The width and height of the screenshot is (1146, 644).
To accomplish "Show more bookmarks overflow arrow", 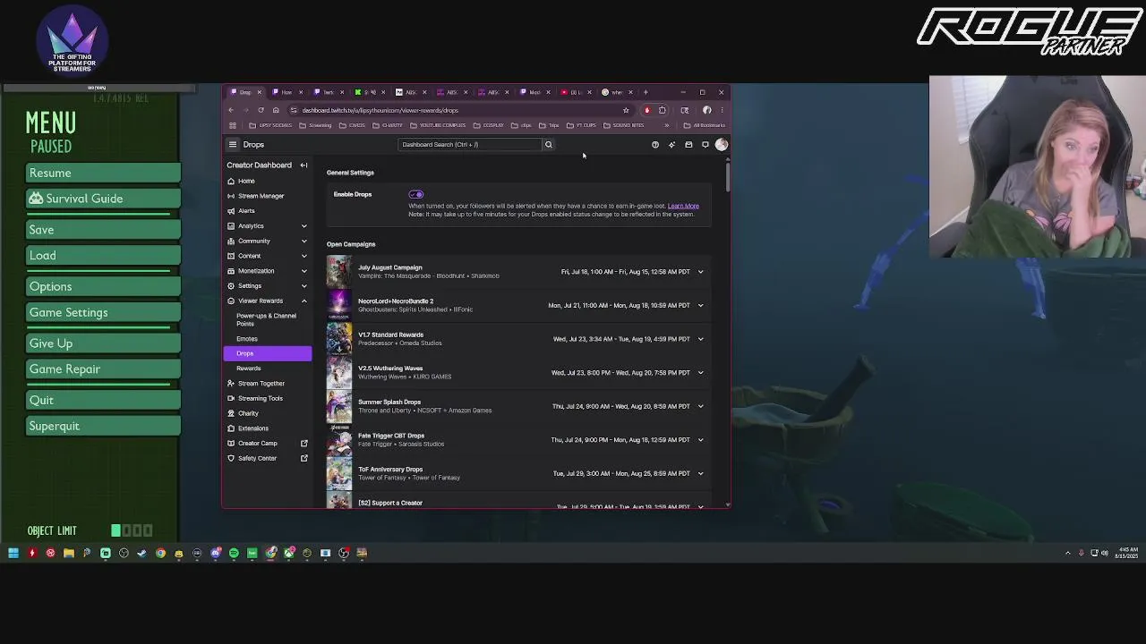I will click(666, 126).
